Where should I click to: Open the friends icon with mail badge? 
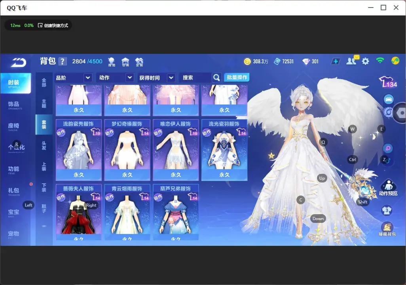pos(352,61)
